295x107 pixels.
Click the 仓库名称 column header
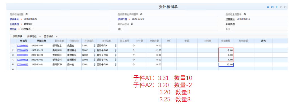[74, 41]
